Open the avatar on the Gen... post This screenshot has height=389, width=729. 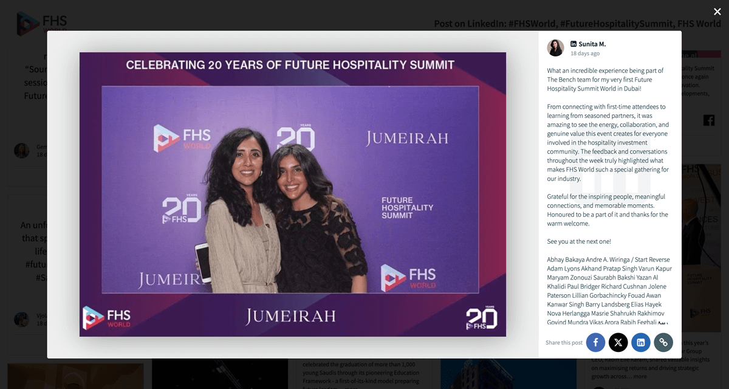(x=22, y=150)
